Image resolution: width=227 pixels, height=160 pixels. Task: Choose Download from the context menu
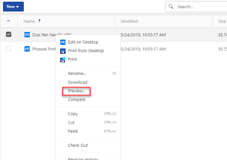click(x=77, y=82)
